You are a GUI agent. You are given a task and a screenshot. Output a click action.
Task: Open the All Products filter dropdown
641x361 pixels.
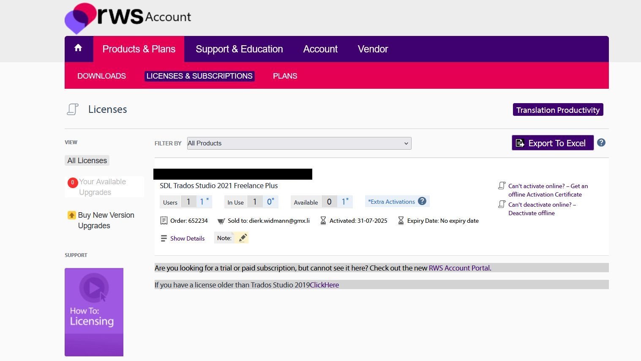[298, 143]
